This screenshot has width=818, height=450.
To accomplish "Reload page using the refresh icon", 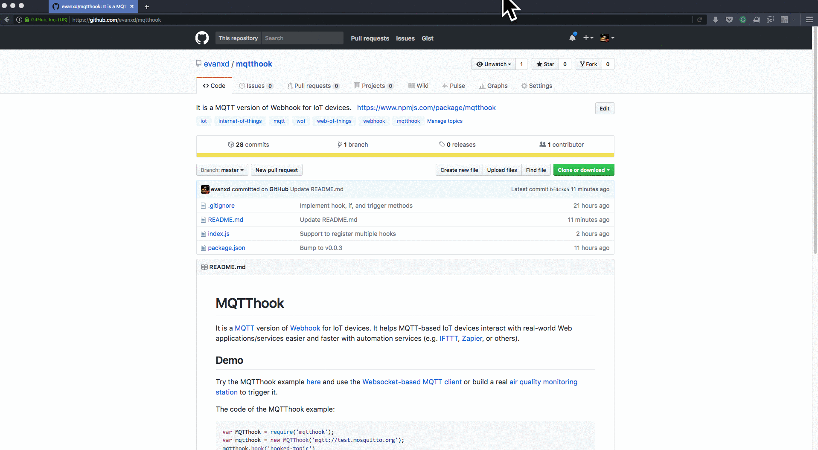I will coord(699,20).
